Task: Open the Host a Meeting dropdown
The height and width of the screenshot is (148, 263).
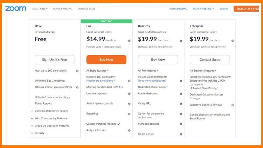Action: [x=203, y=9]
